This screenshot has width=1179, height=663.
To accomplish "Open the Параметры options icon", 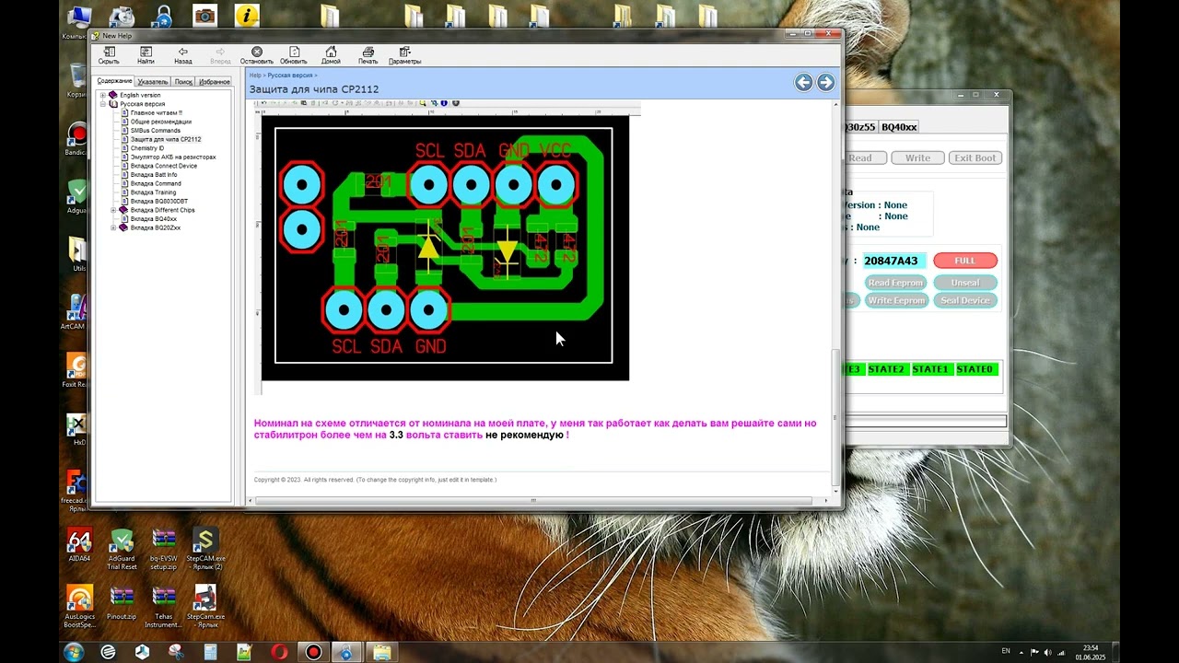I will click(404, 55).
